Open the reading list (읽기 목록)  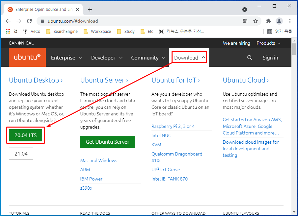280,32
